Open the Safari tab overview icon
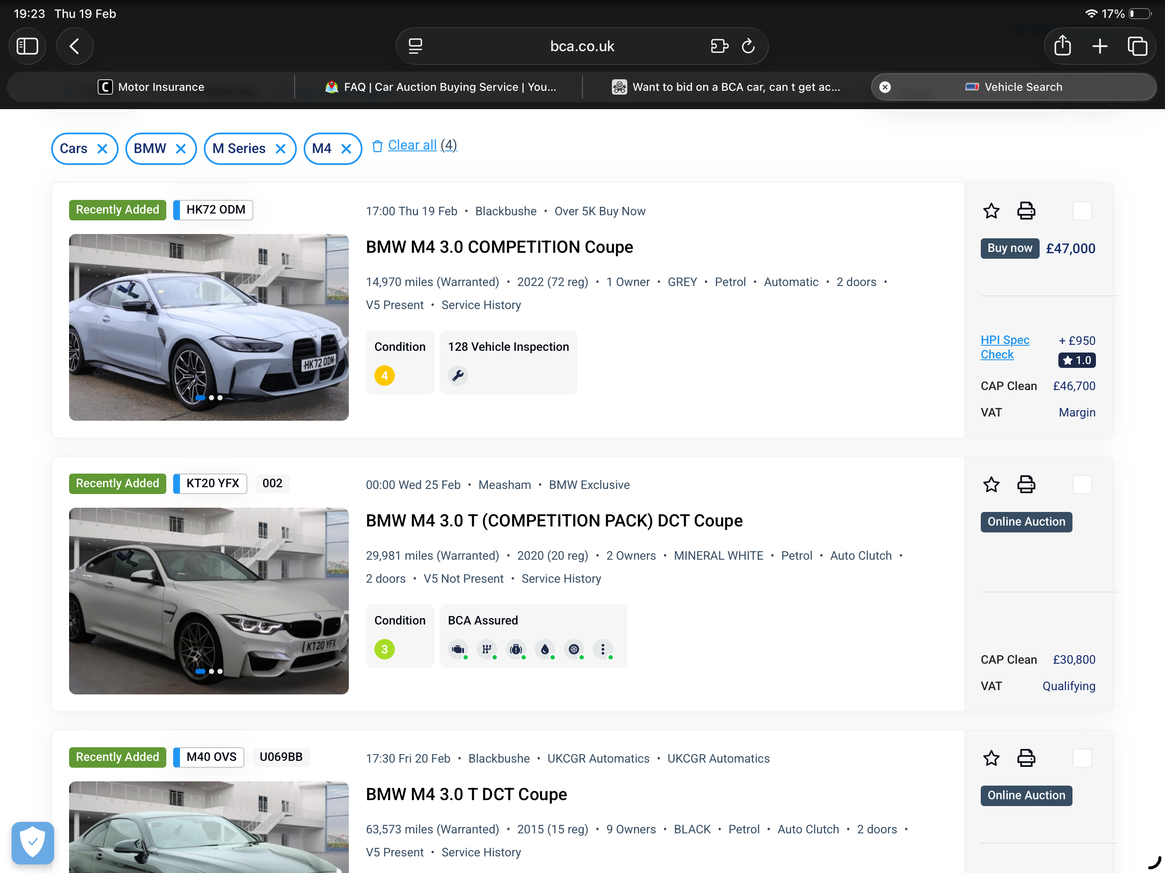The width and height of the screenshot is (1165, 873). (x=1137, y=46)
